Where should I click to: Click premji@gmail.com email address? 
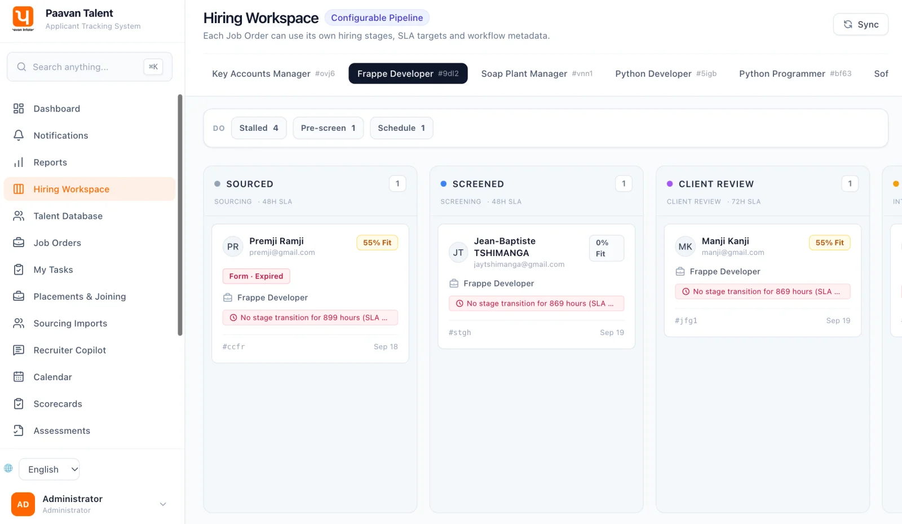coord(282,253)
